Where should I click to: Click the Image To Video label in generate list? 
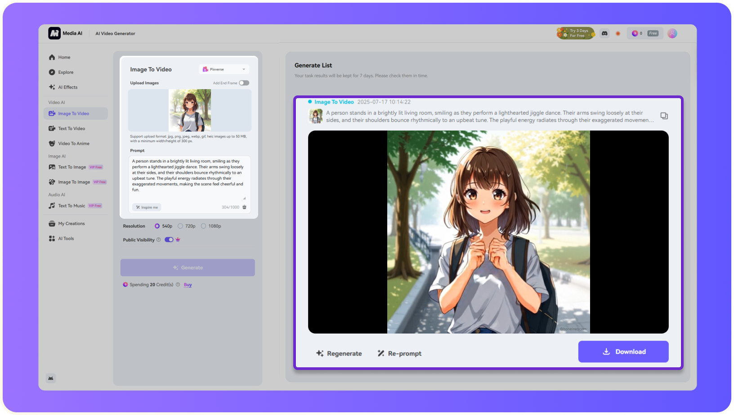[x=334, y=102]
